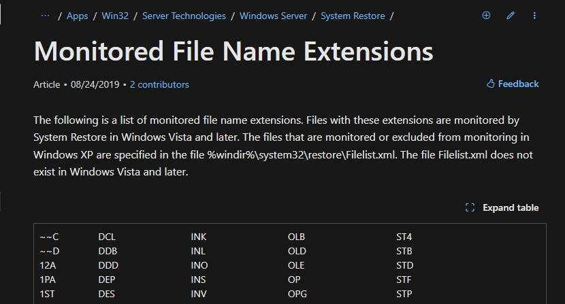Select the DDB extension entry
Image resolution: width=565 pixels, height=304 pixels.
coord(108,251)
